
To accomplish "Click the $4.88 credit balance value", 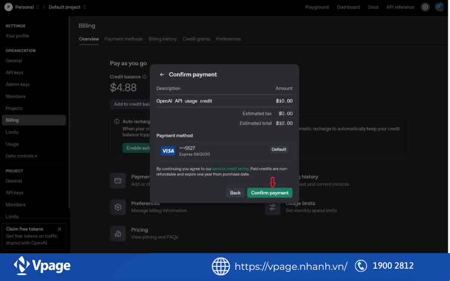I will tap(123, 88).
